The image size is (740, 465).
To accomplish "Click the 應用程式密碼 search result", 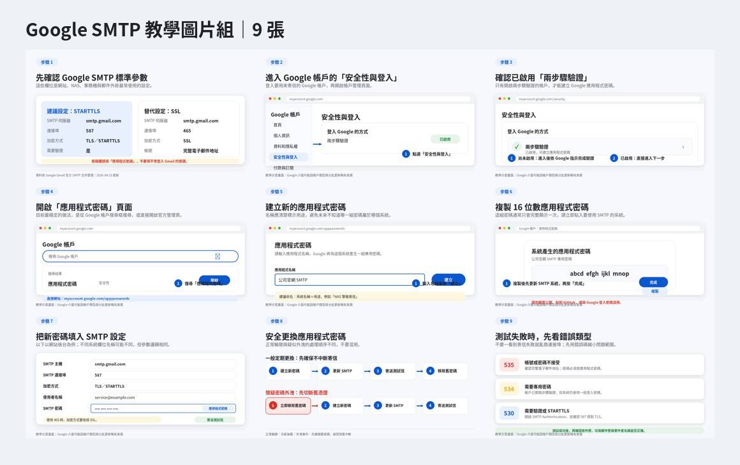I will pyautogui.click(x=63, y=284).
